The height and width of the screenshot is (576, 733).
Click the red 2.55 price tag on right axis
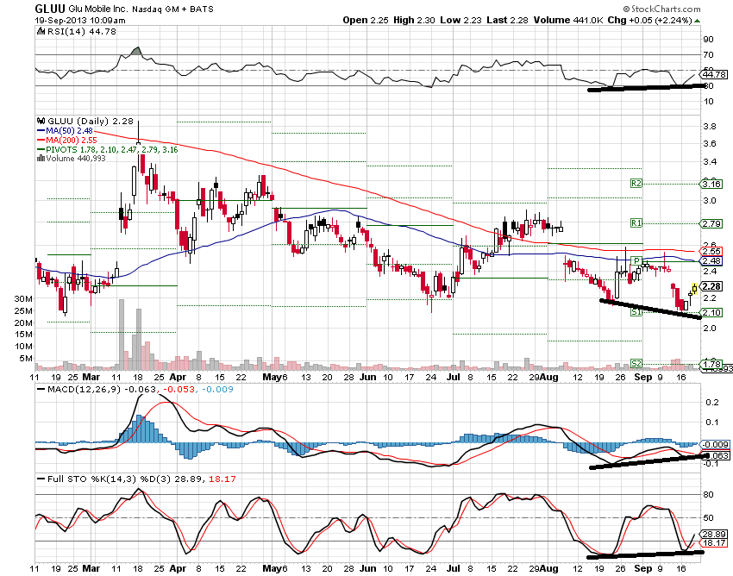click(x=711, y=252)
